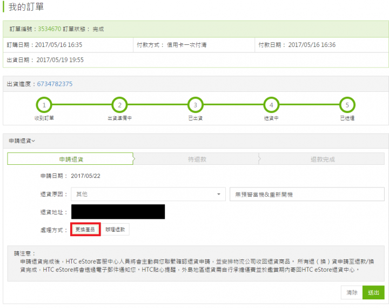Viewport: 389px width, 308px height.
Task: Click the 我的訂單 page heading
Action: pyautogui.click(x=26, y=6)
